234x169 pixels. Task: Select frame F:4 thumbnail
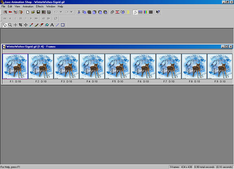[x=92, y=66]
